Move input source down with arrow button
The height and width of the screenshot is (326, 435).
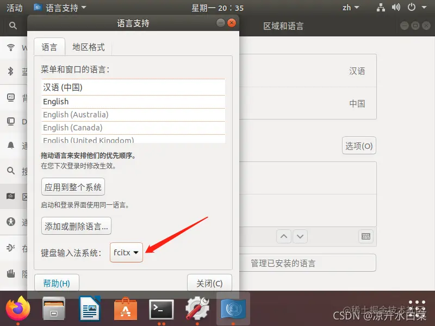click(x=300, y=236)
